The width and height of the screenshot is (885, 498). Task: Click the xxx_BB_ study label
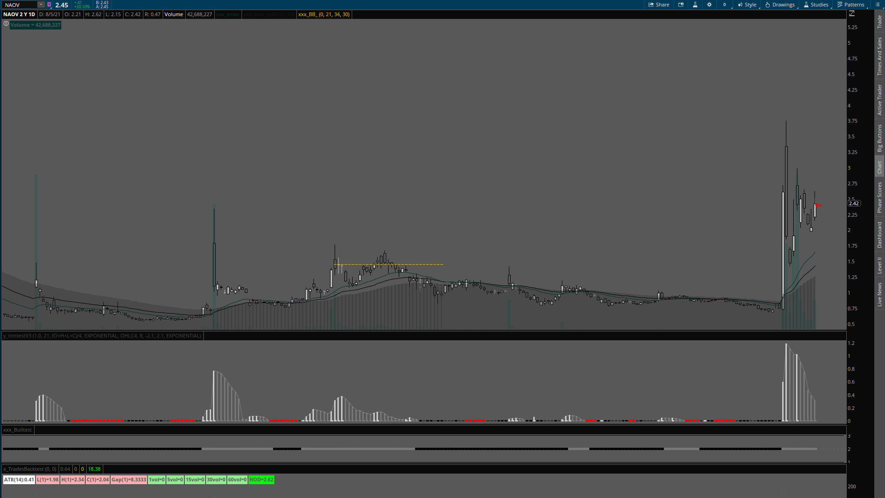pos(324,14)
